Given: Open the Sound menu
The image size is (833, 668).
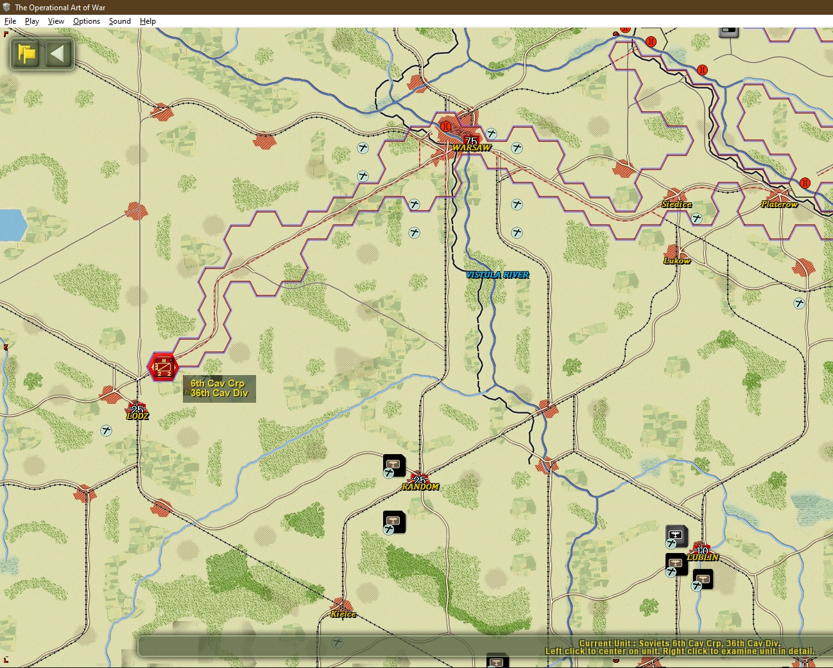Looking at the screenshot, I should point(120,21).
